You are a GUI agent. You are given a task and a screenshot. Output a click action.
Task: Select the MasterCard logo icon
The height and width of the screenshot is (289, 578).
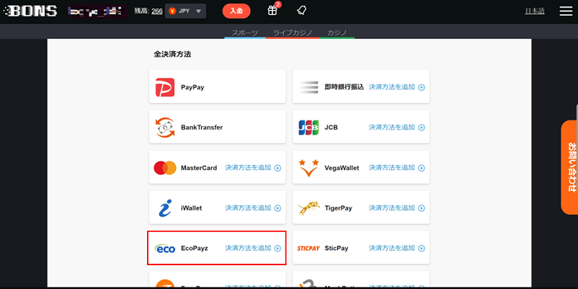click(x=165, y=168)
